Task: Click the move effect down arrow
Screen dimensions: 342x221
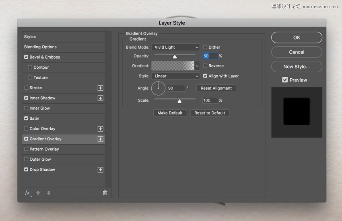Action: (x=49, y=193)
